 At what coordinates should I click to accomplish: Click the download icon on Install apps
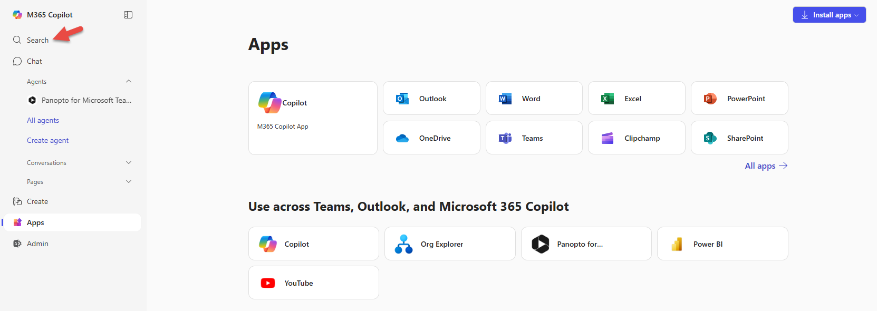tap(805, 15)
